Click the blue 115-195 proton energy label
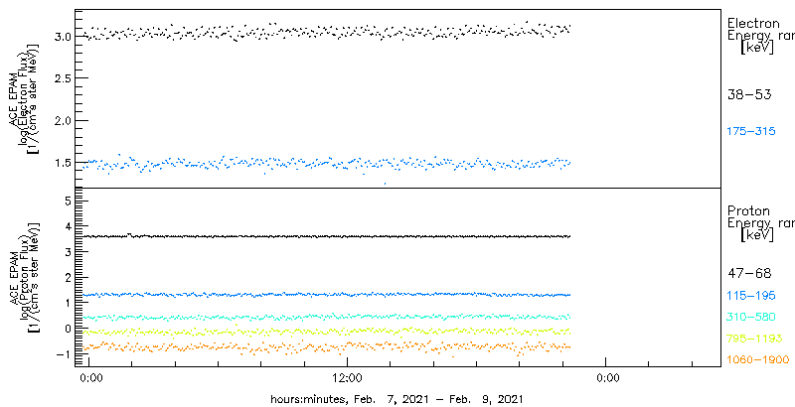Viewport: 795px width, 407px height. [751, 296]
